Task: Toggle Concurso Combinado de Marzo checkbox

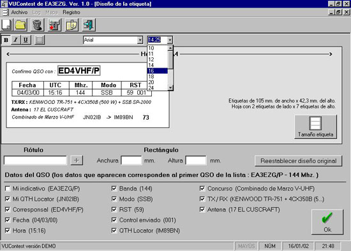Action: click(202, 189)
